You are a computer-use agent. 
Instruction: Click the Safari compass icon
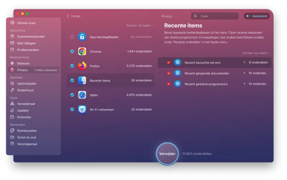[x=82, y=95]
